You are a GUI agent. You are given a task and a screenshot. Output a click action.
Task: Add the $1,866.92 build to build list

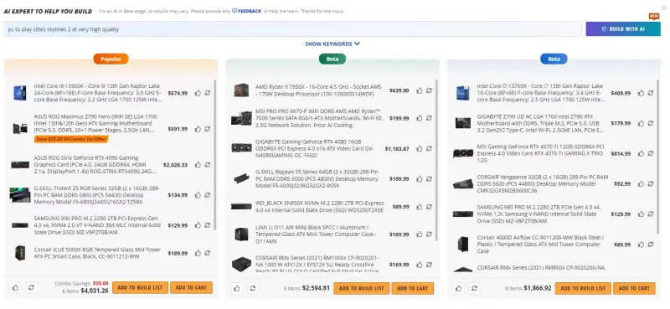point(583,288)
